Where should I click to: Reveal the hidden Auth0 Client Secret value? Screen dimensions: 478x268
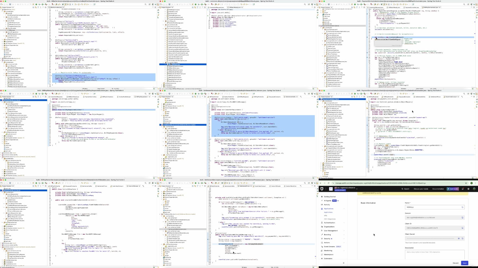[459, 238]
